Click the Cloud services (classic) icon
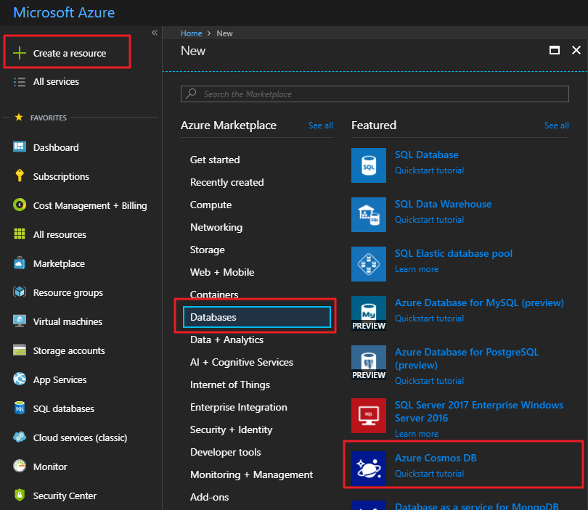The width and height of the screenshot is (588, 510). tap(20, 437)
